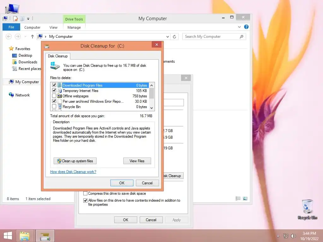Image resolution: width=323 pixels, height=242 pixels.
Task: Click the Offline webpages row icon
Action: (60, 96)
